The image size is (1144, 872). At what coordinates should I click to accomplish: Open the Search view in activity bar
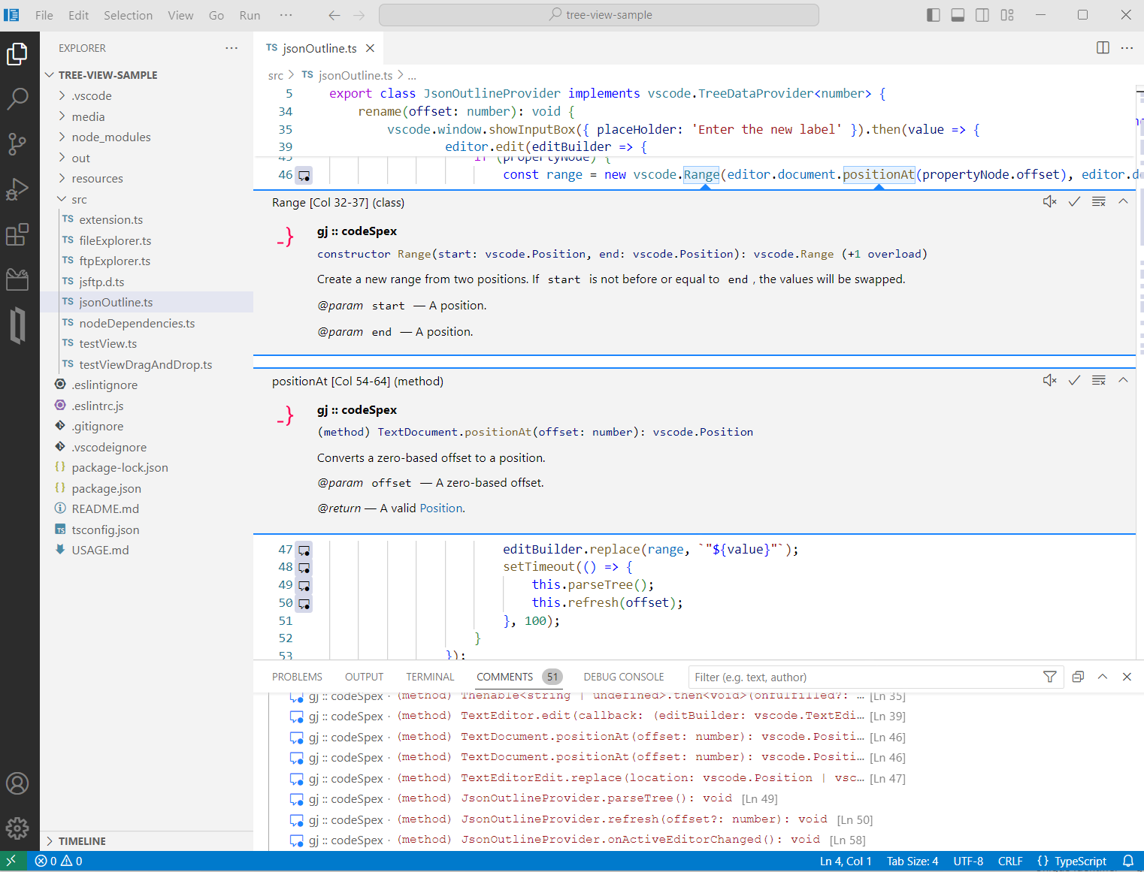click(17, 98)
